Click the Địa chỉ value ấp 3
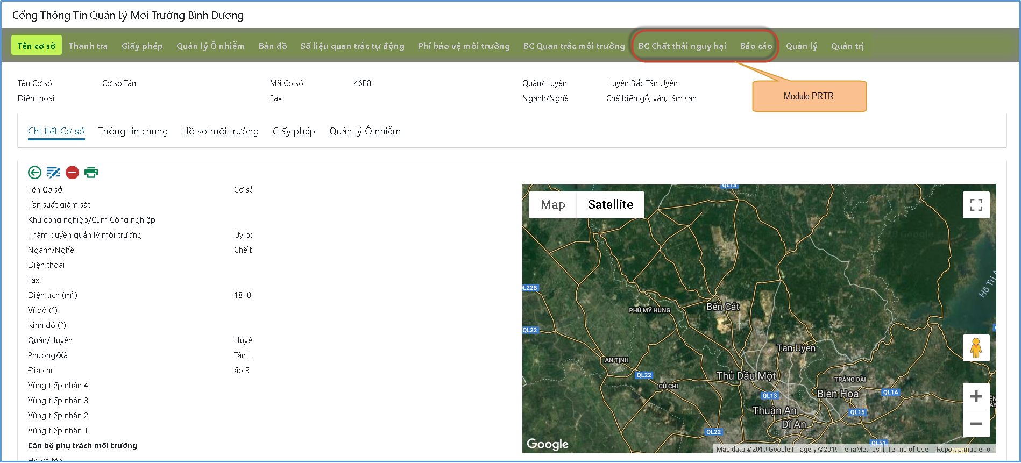This screenshot has height=463, width=1021. coord(242,371)
